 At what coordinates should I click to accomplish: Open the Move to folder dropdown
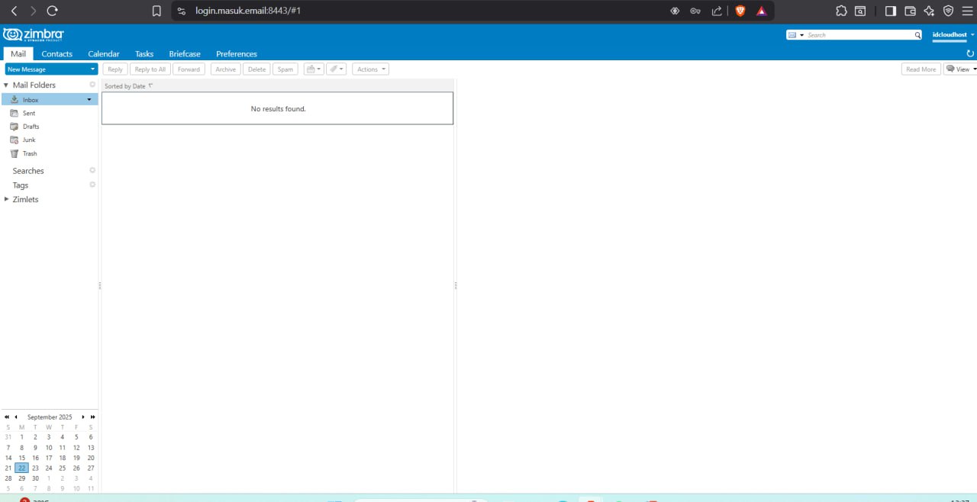click(x=314, y=69)
